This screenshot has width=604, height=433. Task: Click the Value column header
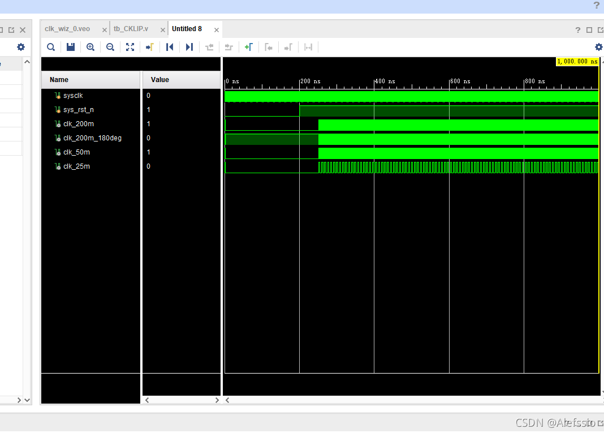coord(182,80)
